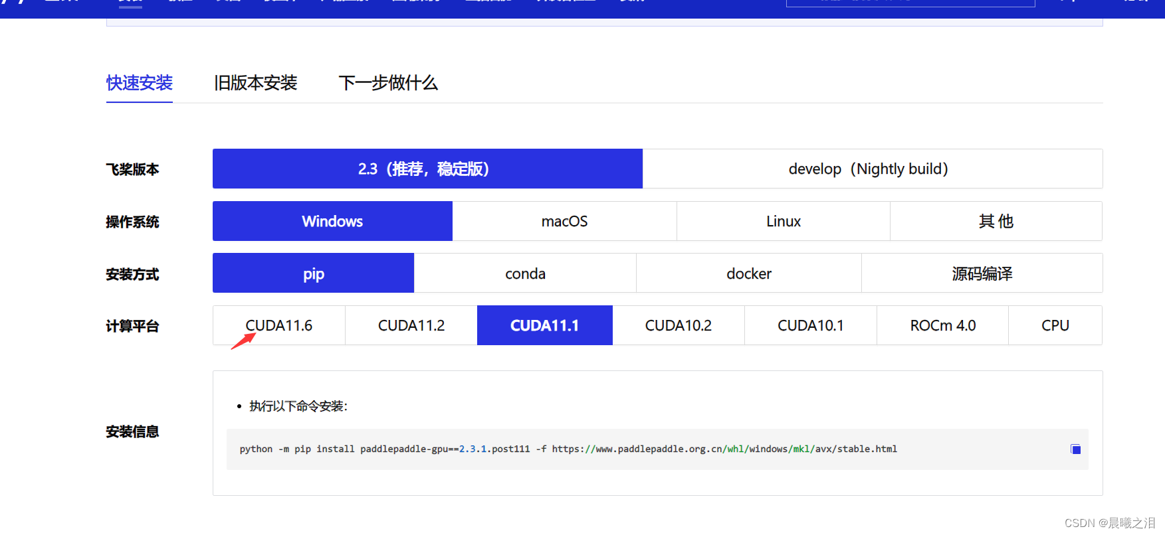
Task: Select docker install method
Action: (x=749, y=273)
